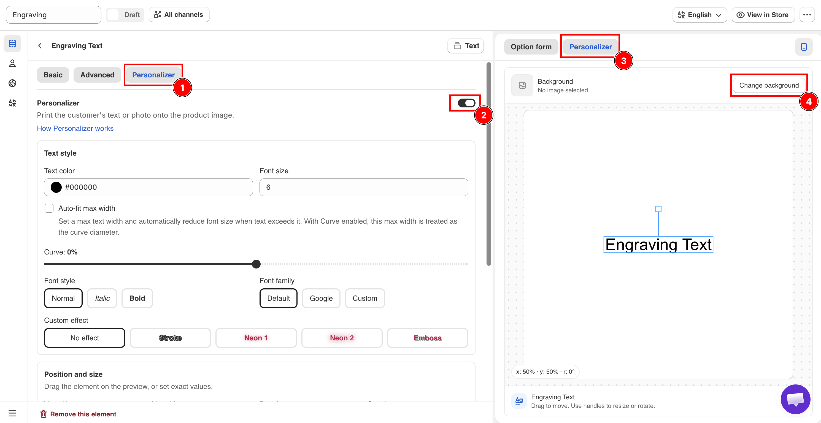Image resolution: width=821 pixels, height=423 pixels.
Task: Open the translations sidebar icon
Action: tap(12, 103)
